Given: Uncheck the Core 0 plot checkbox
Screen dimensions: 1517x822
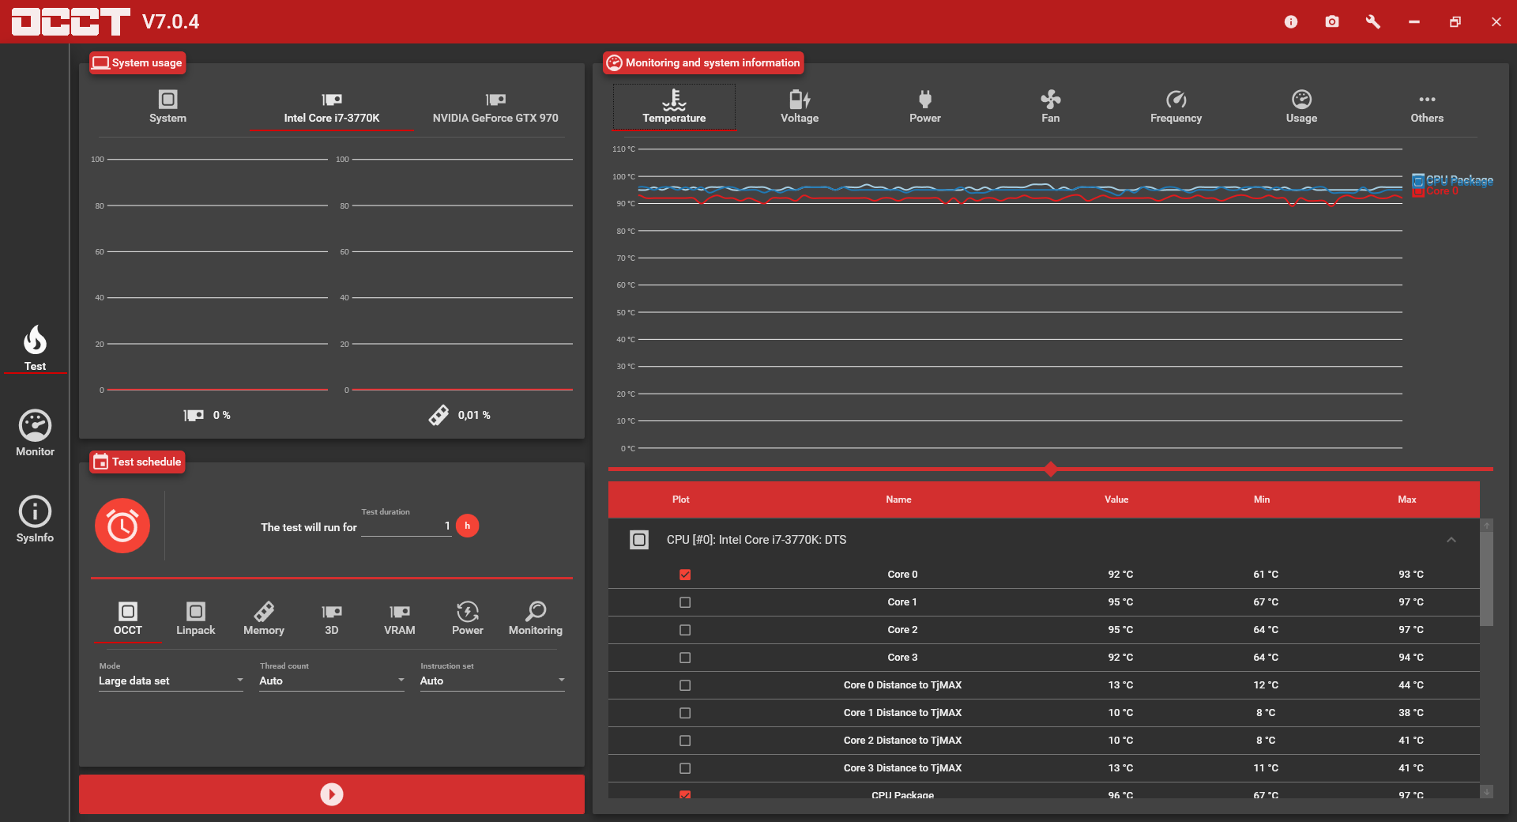Looking at the screenshot, I should coord(685,575).
